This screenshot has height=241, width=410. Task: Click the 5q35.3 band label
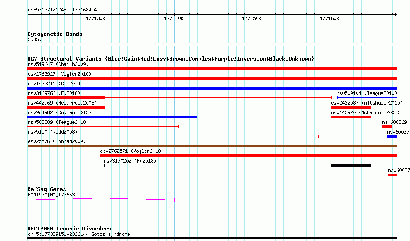36,39
